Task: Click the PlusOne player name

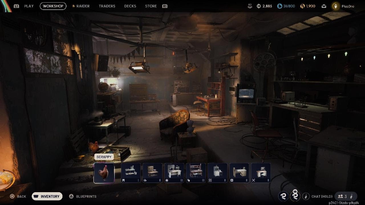Action: point(348,6)
